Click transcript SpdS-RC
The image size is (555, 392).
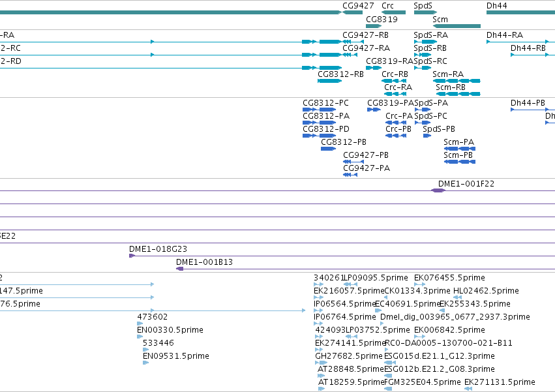(x=430, y=61)
